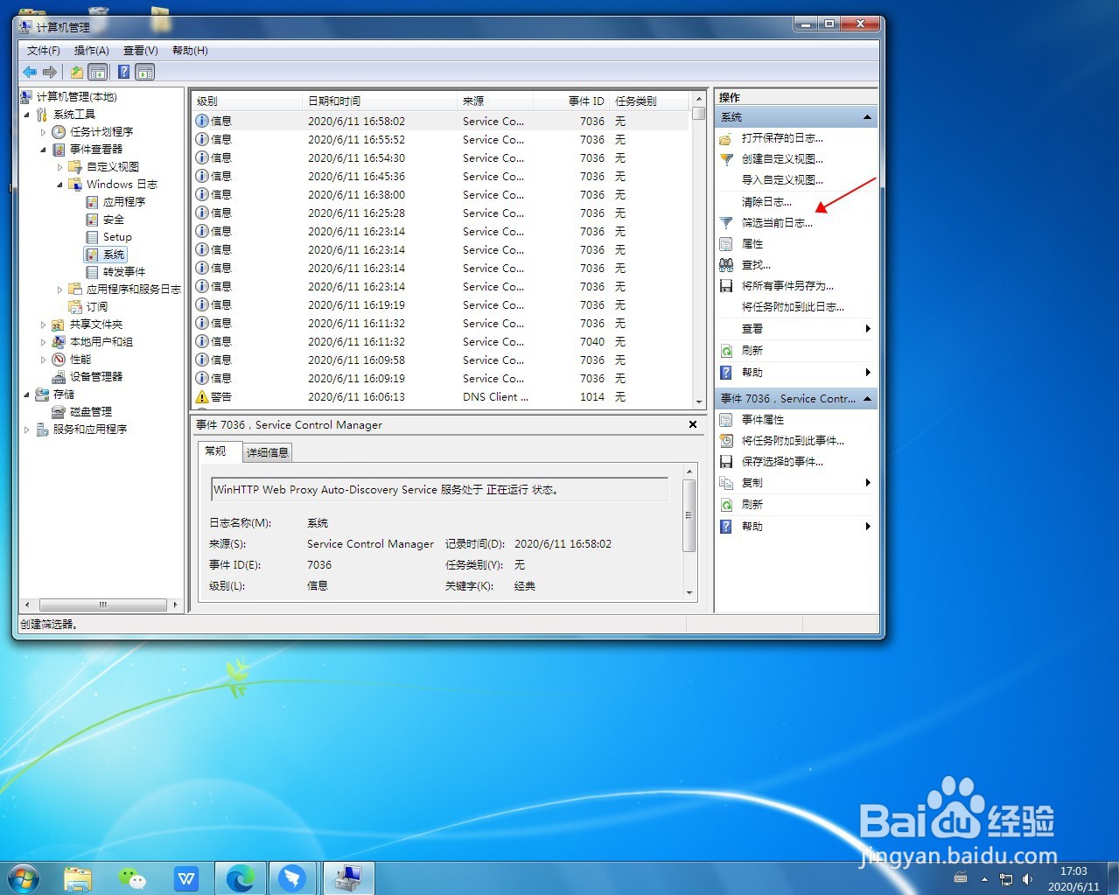Viewport: 1119px width, 895px height.
Task: Open the 文件(F) menu
Action: pyautogui.click(x=44, y=51)
